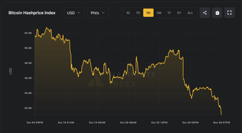Switch to the 3M time range
Viewport: 242px width, 133px height.
pos(159,13)
